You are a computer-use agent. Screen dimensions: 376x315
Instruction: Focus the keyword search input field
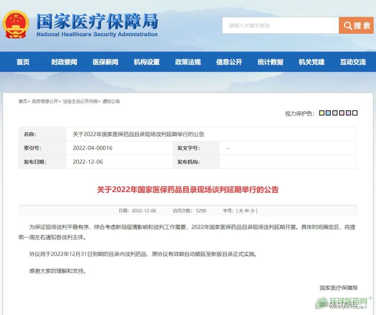[280, 25]
